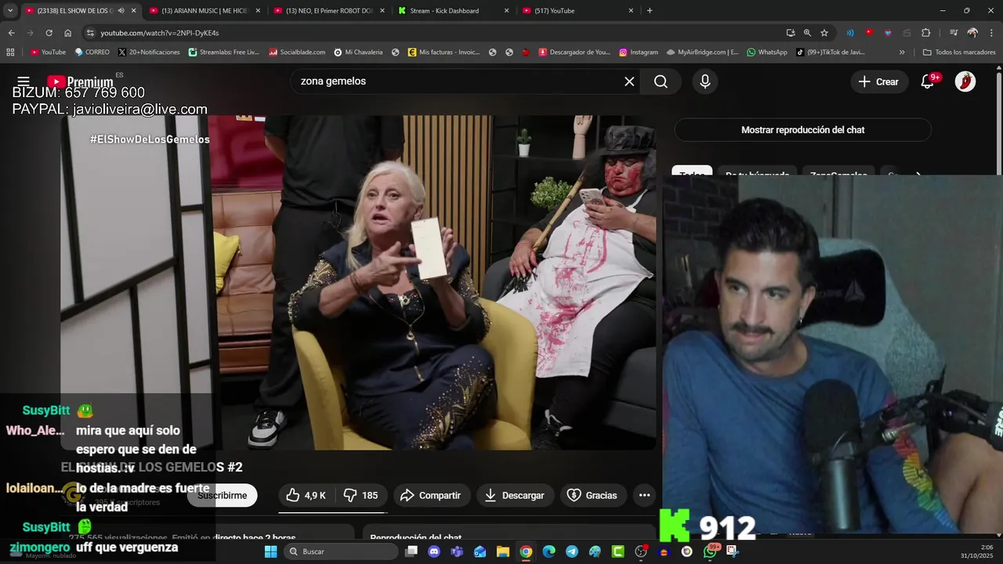
Task: Open the Chrome extensions puzzle icon
Action: point(925,33)
